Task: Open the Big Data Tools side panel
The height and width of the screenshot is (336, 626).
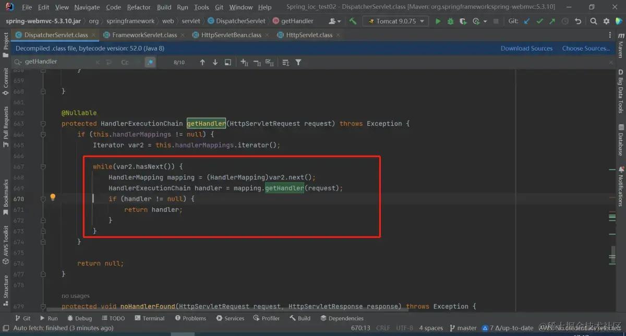Action: 621,91
